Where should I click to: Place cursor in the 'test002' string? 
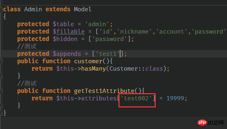tap(137, 98)
